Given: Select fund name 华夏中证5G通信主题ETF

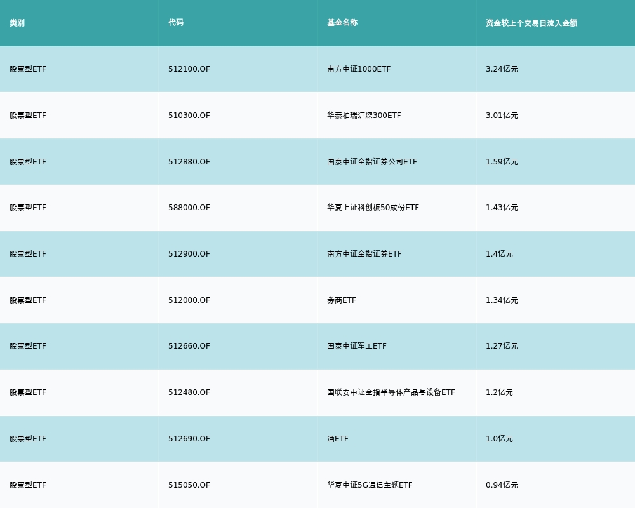Looking at the screenshot, I should (x=370, y=485).
